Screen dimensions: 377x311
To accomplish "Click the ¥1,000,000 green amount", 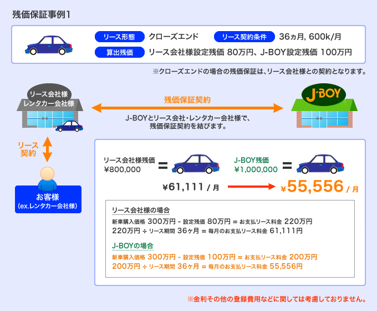I will (x=256, y=169).
